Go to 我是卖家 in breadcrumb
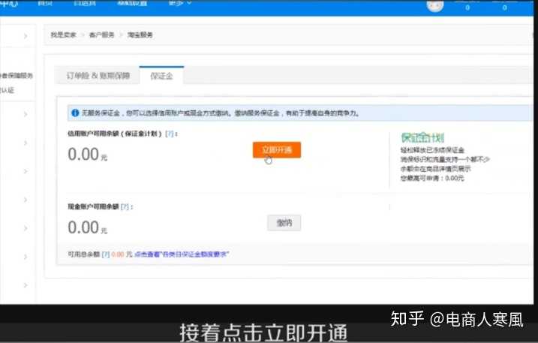Viewport: 538px width, 343px height. point(63,35)
